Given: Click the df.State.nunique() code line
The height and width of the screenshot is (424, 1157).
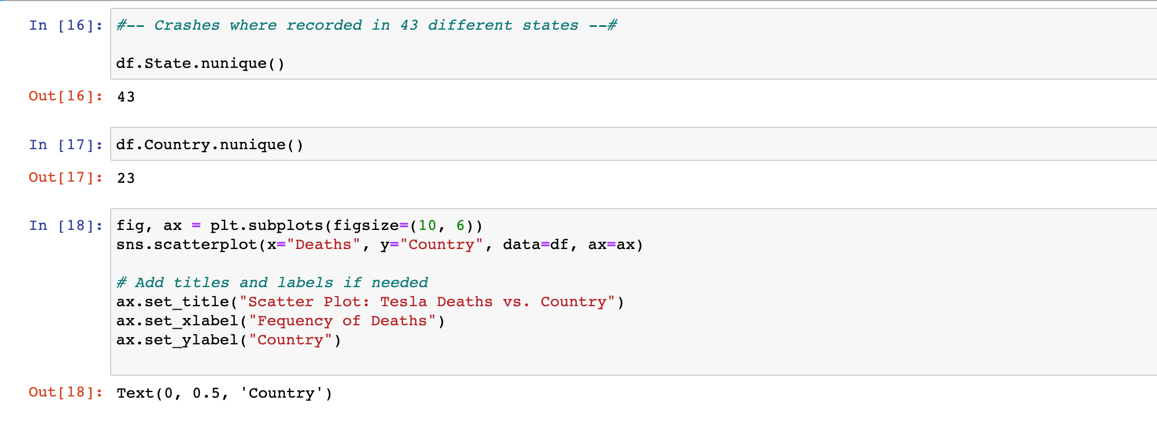Looking at the screenshot, I should pos(200,63).
